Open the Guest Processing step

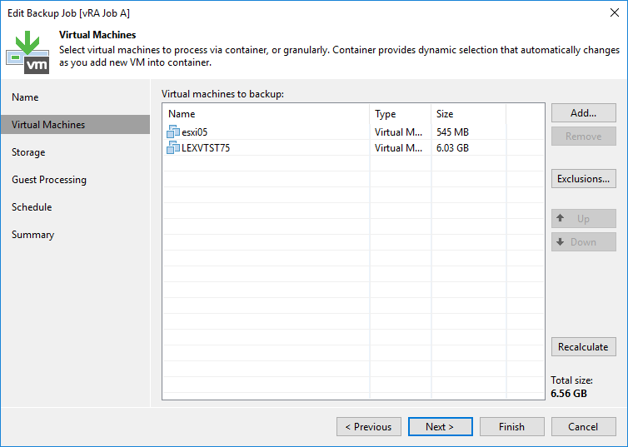pyautogui.click(x=49, y=180)
